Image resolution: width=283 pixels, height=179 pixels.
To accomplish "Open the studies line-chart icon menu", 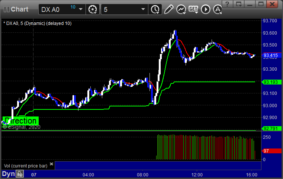I will (181, 9).
